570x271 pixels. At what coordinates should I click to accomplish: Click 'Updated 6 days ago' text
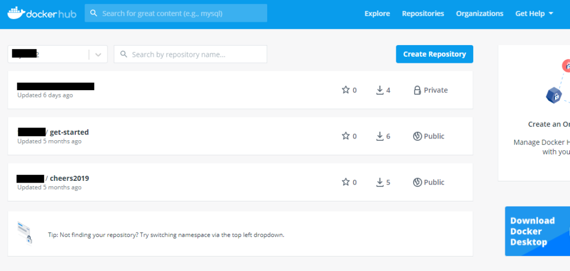(45, 95)
